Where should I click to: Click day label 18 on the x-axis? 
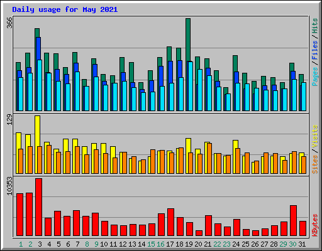click(179, 244)
